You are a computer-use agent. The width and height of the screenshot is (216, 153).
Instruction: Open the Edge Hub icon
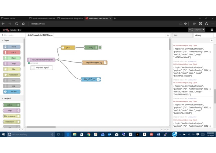(194, 24)
